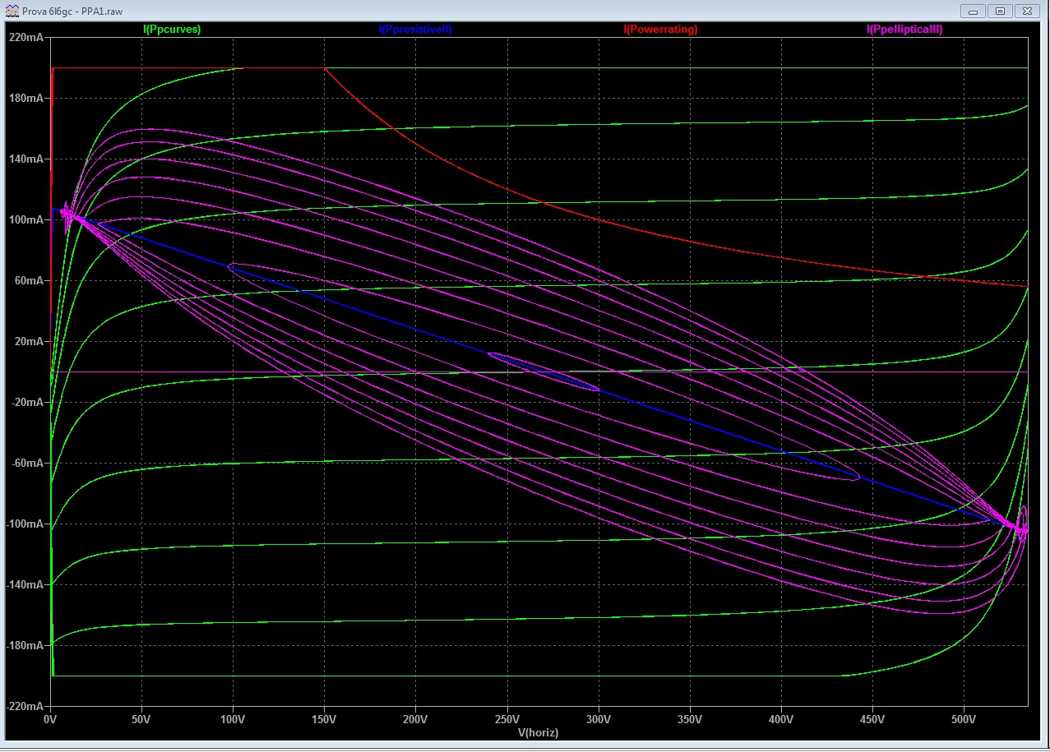
Task: Click the -100mA label on vertical axis
Action: pos(25,524)
